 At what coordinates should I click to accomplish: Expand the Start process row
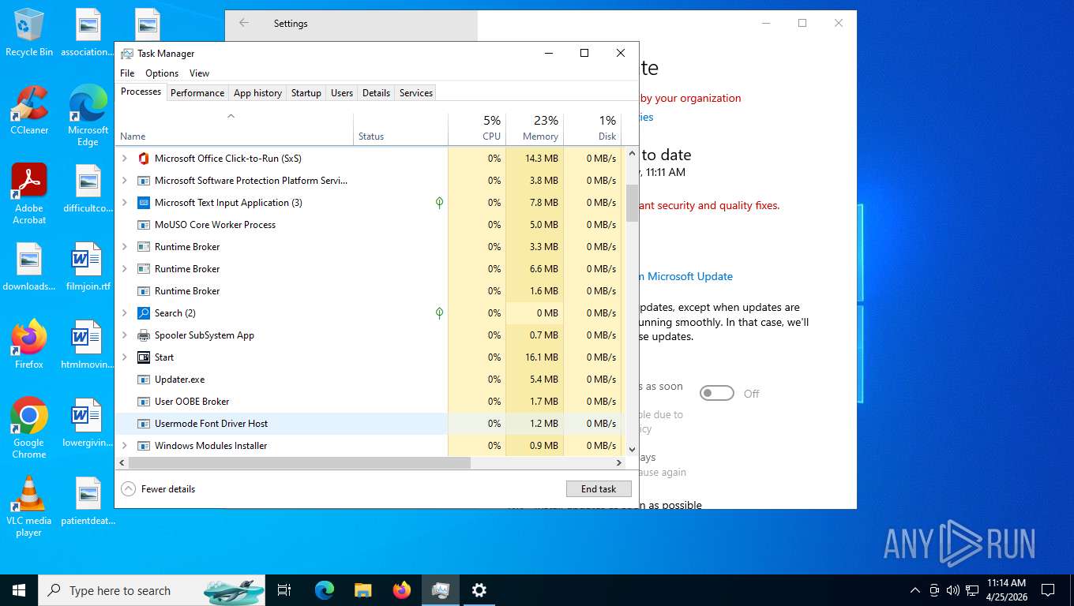pyautogui.click(x=124, y=357)
